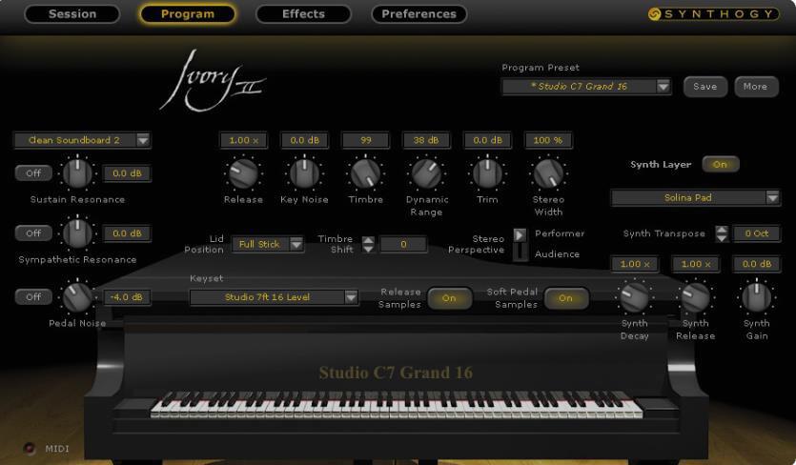Click the Synth Transpose 0 Oct field
Image resolution: width=796 pixels, height=465 pixels.
756,233
